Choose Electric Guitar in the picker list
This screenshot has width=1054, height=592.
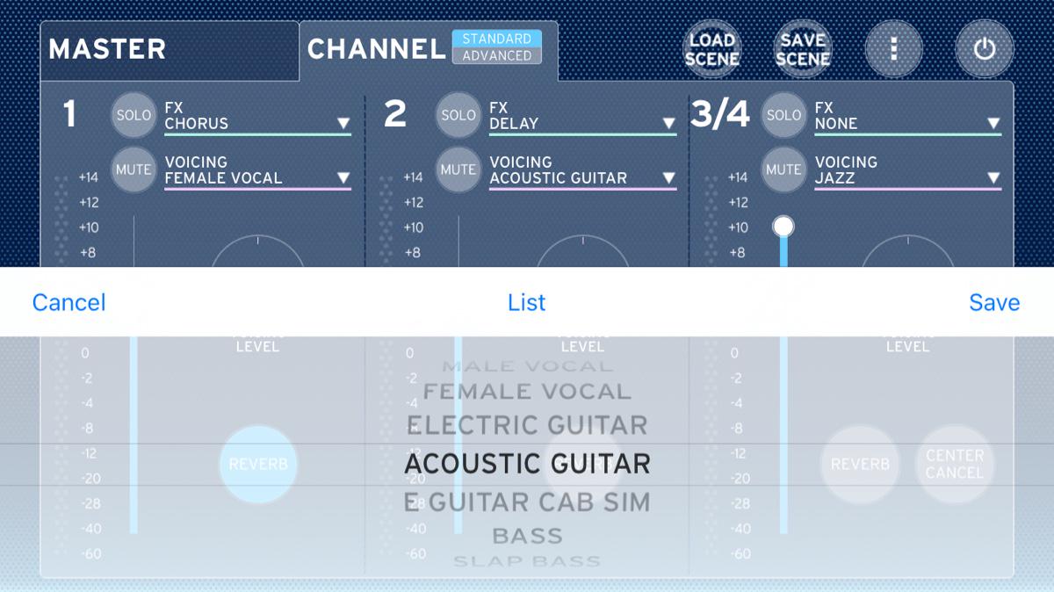[527, 425]
